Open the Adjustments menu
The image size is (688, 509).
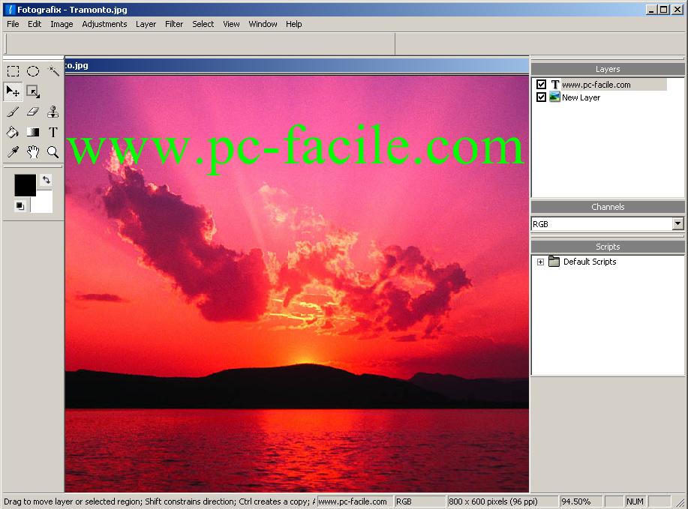click(x=104, y=24)
